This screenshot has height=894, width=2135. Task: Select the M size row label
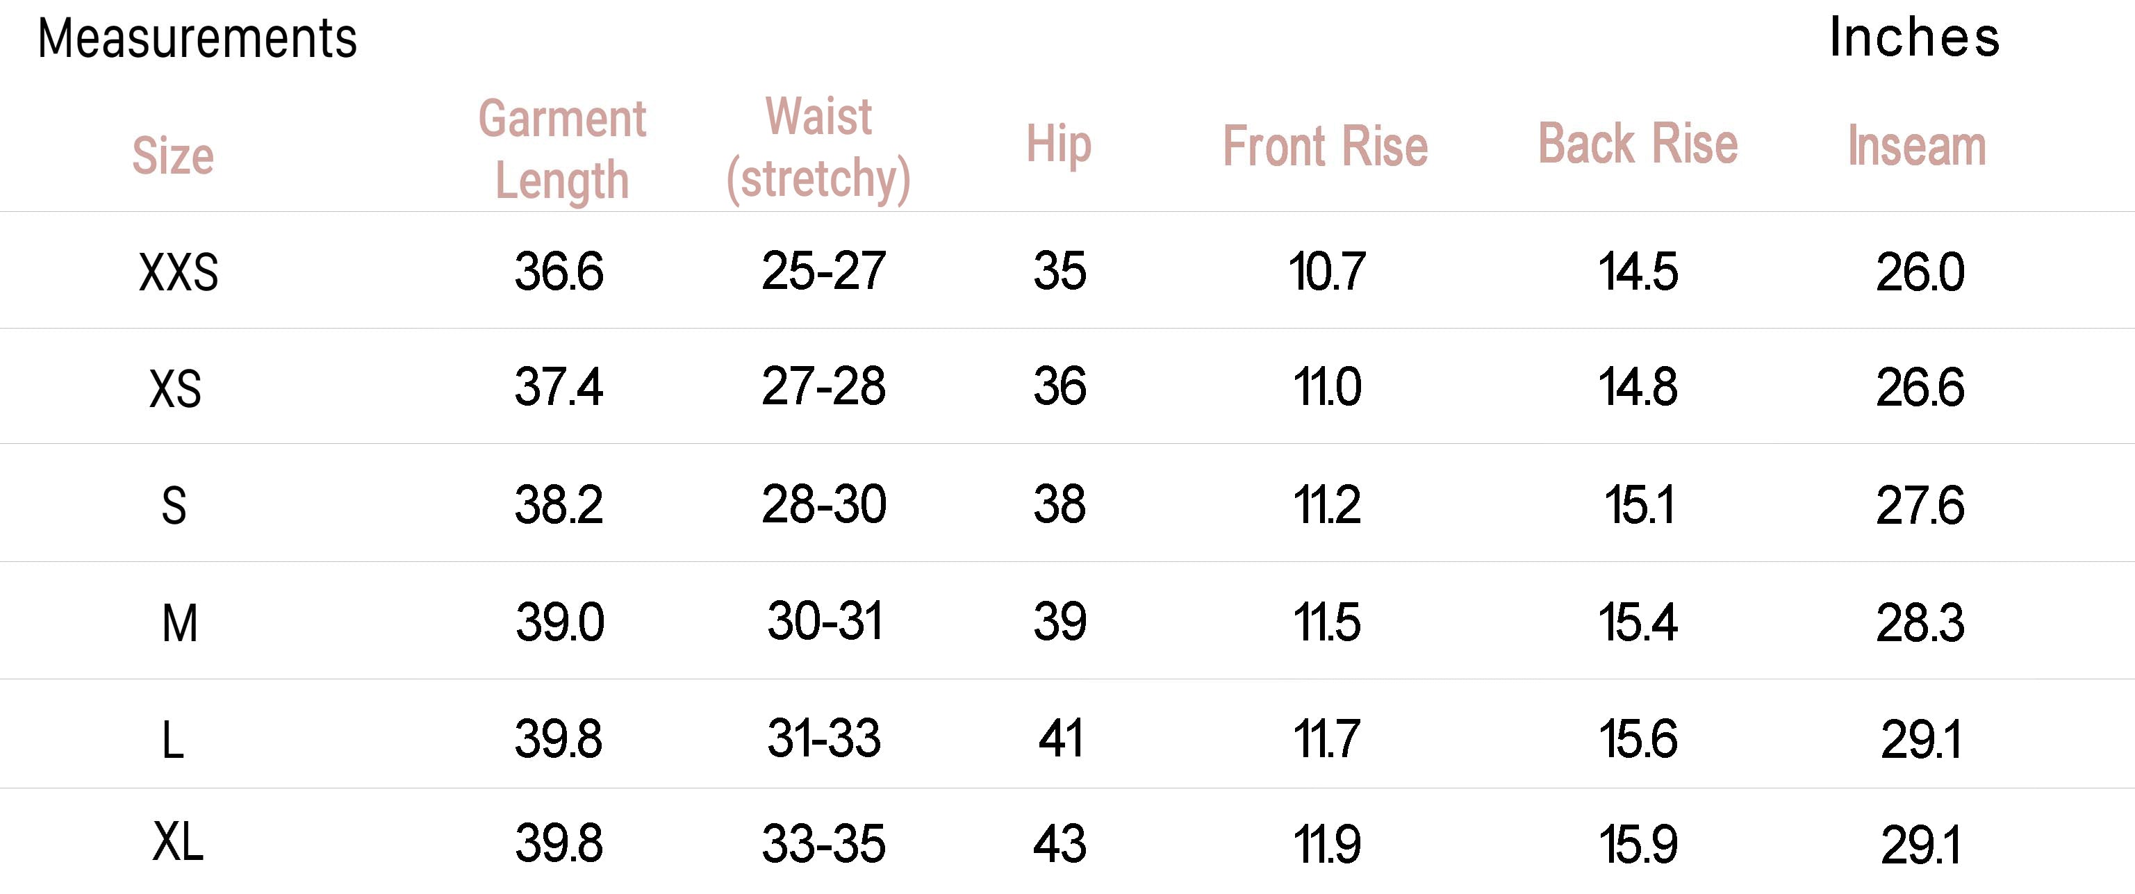[179, 623]
